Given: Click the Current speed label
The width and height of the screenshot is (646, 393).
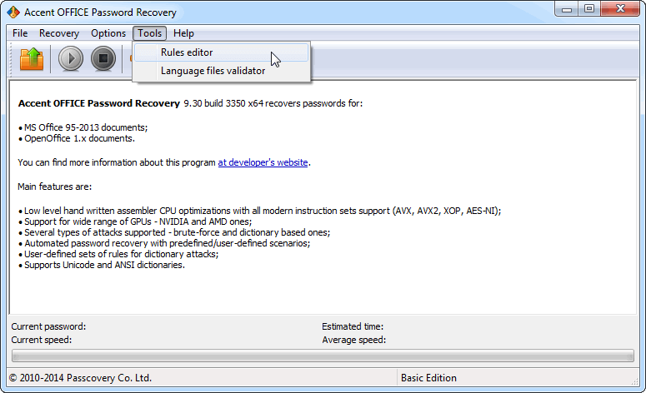Looking at the screenshot, I should click(x=41, y=340).
